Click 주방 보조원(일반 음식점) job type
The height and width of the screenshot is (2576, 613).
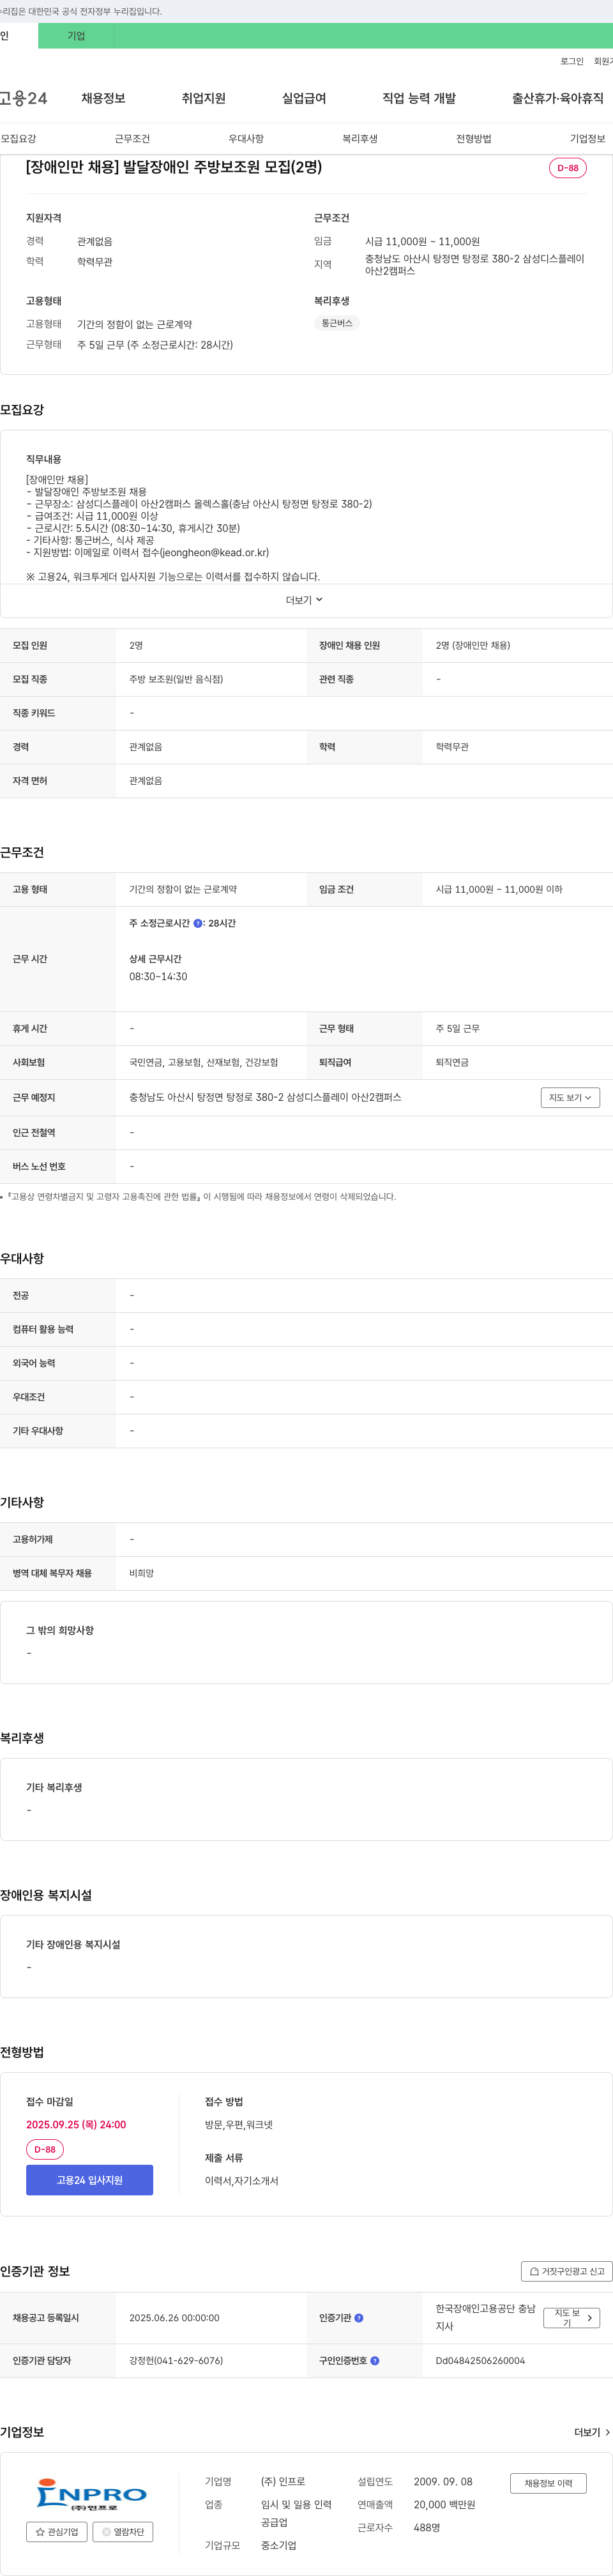(x=176, y=679)
